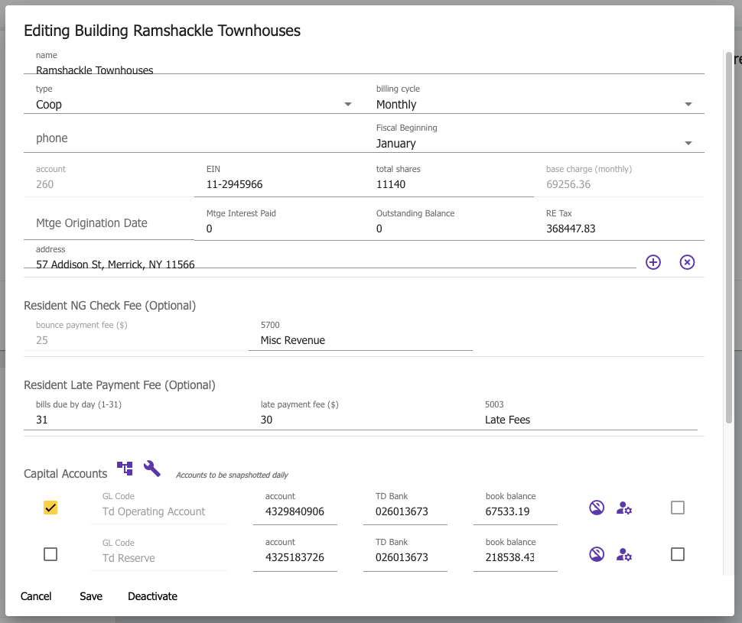Open the wrench tool beside Capital Accounts
This screenshot has height=623, width=742.
(x=152, y=469)
